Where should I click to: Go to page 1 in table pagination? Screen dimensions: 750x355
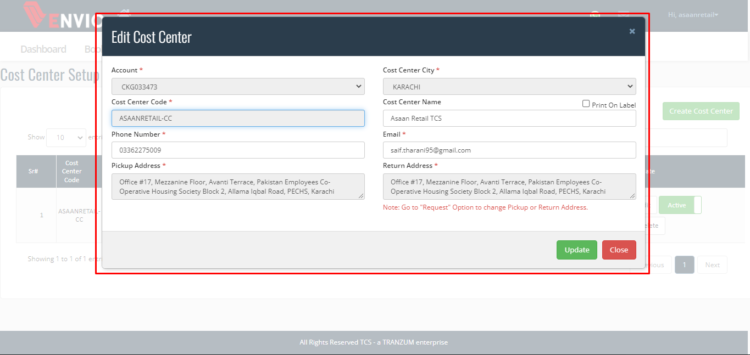click(684, 265)
